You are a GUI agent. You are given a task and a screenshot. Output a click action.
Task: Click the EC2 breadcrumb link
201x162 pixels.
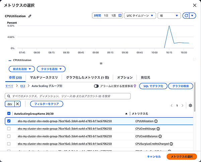click(23, 86)
